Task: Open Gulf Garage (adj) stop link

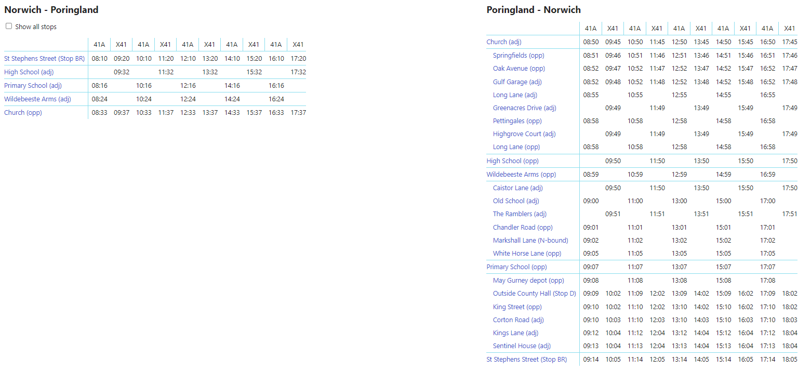Action: click(517, 82)
